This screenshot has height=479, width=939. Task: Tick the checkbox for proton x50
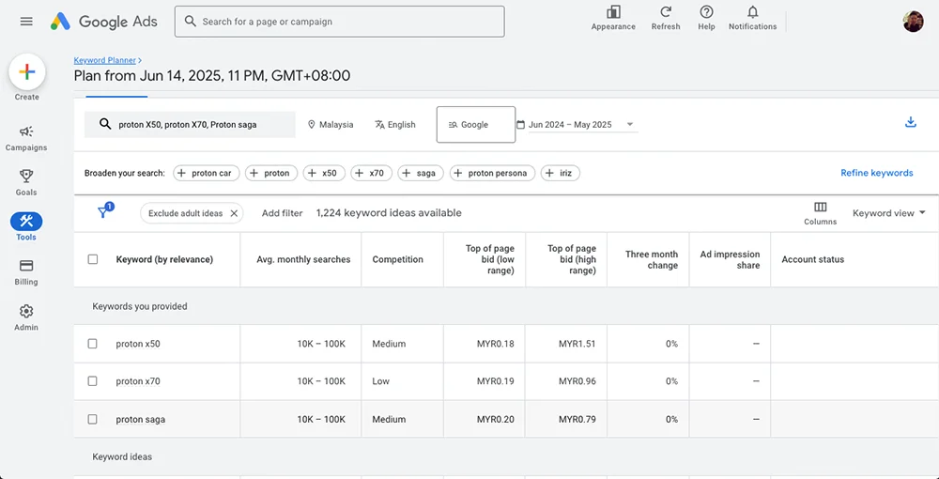point(92,344)
